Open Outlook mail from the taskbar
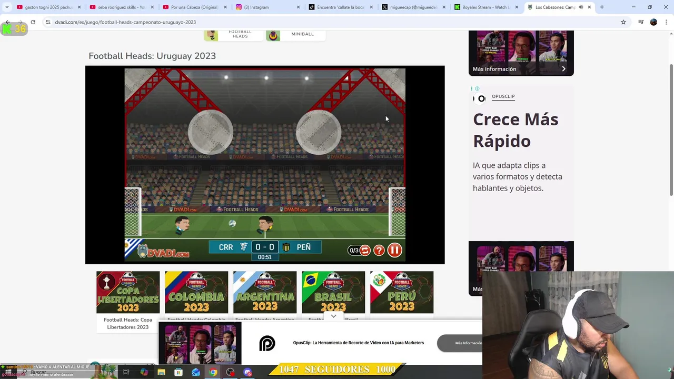Screen dimensions: 674x379 point(196,372)
